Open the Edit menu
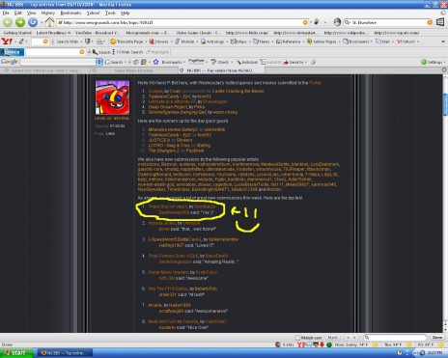The image size is (448, 358). [17, 13]
